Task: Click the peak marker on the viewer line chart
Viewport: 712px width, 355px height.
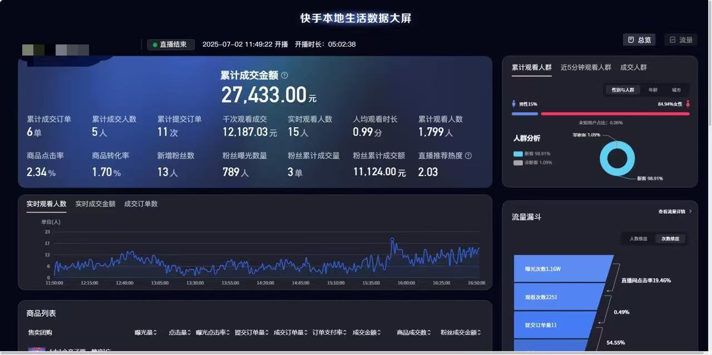Action: 392,239
